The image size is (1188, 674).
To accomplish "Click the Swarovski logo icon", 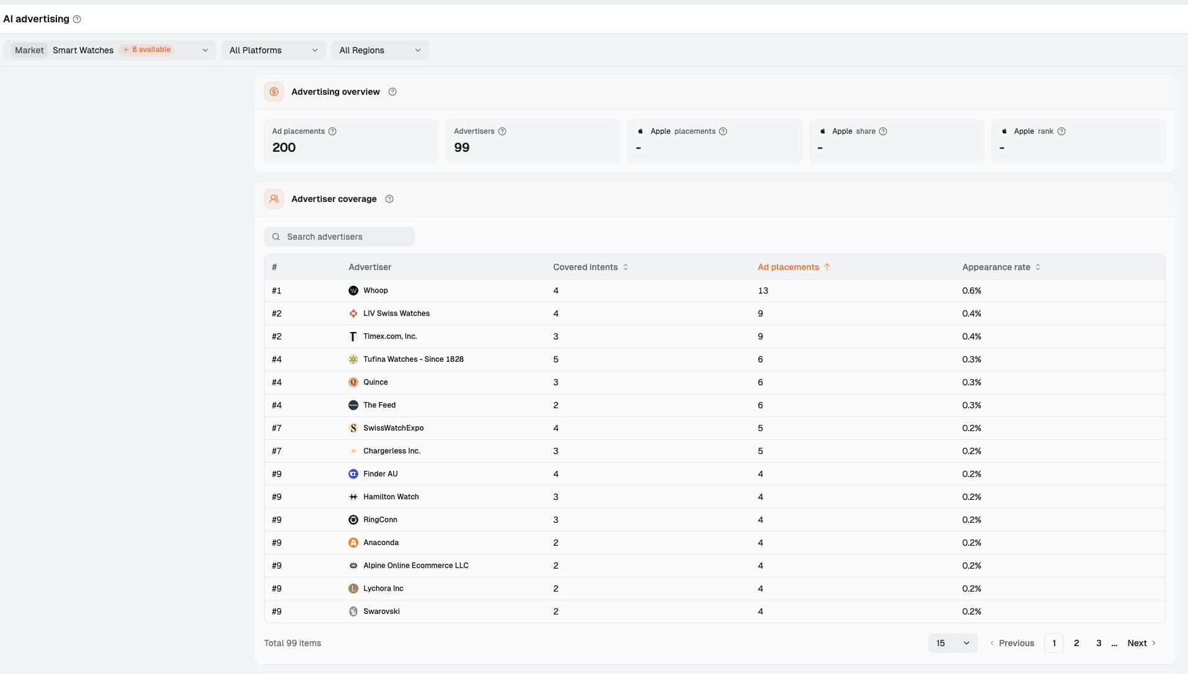I will click(353, 611).
